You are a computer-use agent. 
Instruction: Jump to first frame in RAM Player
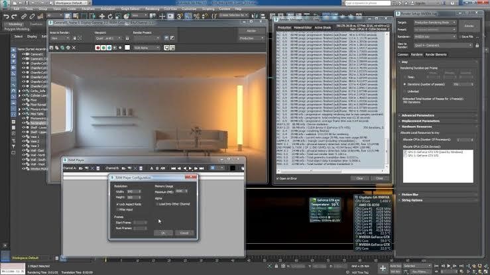click(173, 168)
